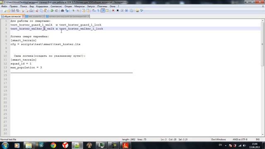Click 'ANSI as UTF-8' in status bar
265x149 pixels.
tap(240, 139)
